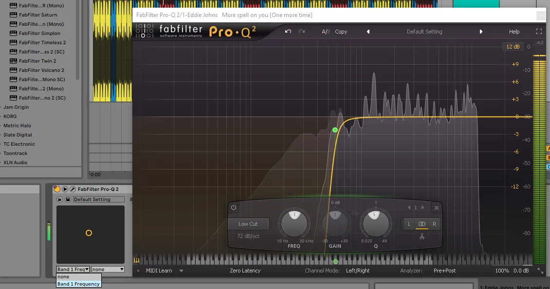Select next band arrow
This screenshot has height=289, width=550.
(x=422, y=207)
